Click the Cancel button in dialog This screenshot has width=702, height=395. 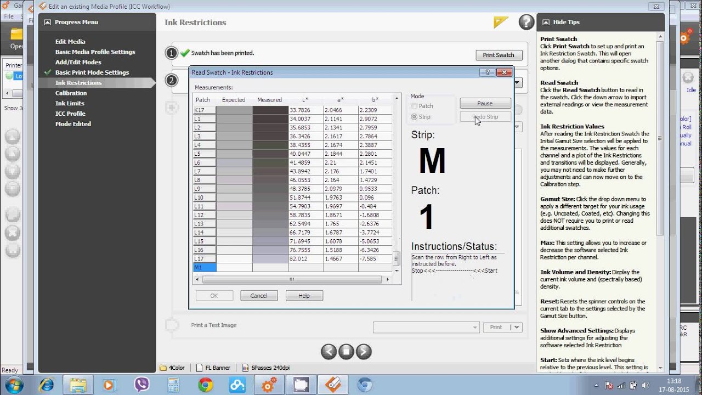pyautogui.click(x=259, y=296)
